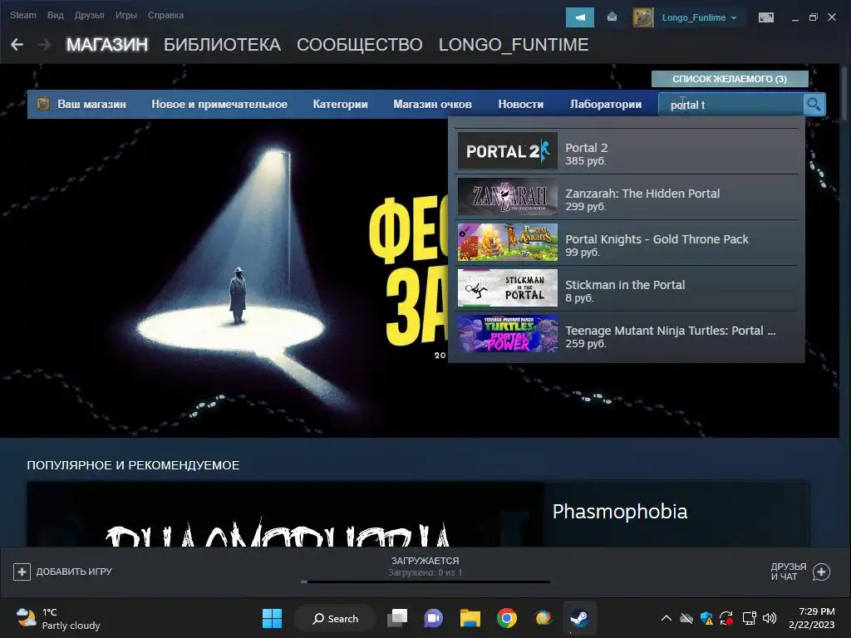
Task: Open LONGO_FUNTIME profile tab
Action: point(514,45)
